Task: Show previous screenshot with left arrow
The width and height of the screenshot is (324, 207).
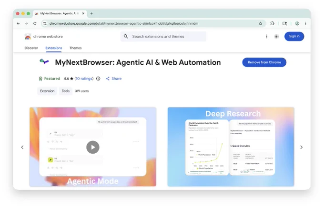Action: [22, 147]
